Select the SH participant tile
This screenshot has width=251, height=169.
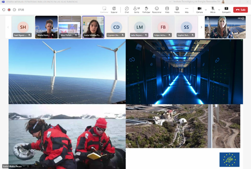point(23,27)
